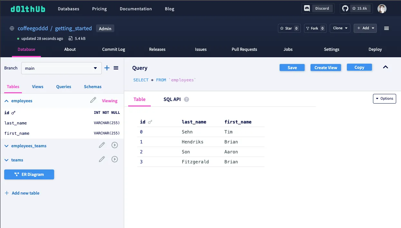Open the Commit Log tab
This screenshot has height=228, width=401.
point(114,50)
